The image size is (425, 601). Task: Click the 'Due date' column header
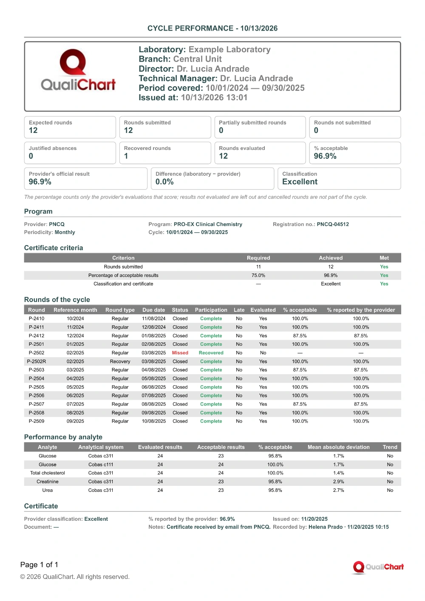(x=154, y=310)
